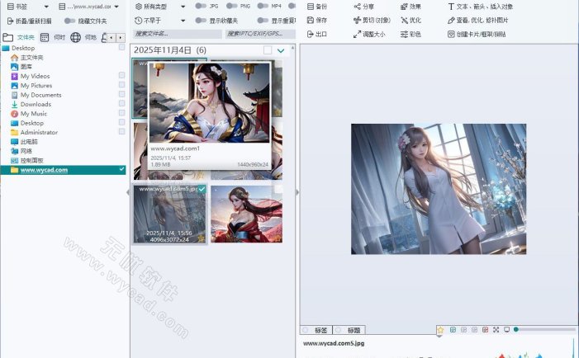Toggle the 显示重复 show duplicates switch
The image size is (579, 358).
pos(263,21)
